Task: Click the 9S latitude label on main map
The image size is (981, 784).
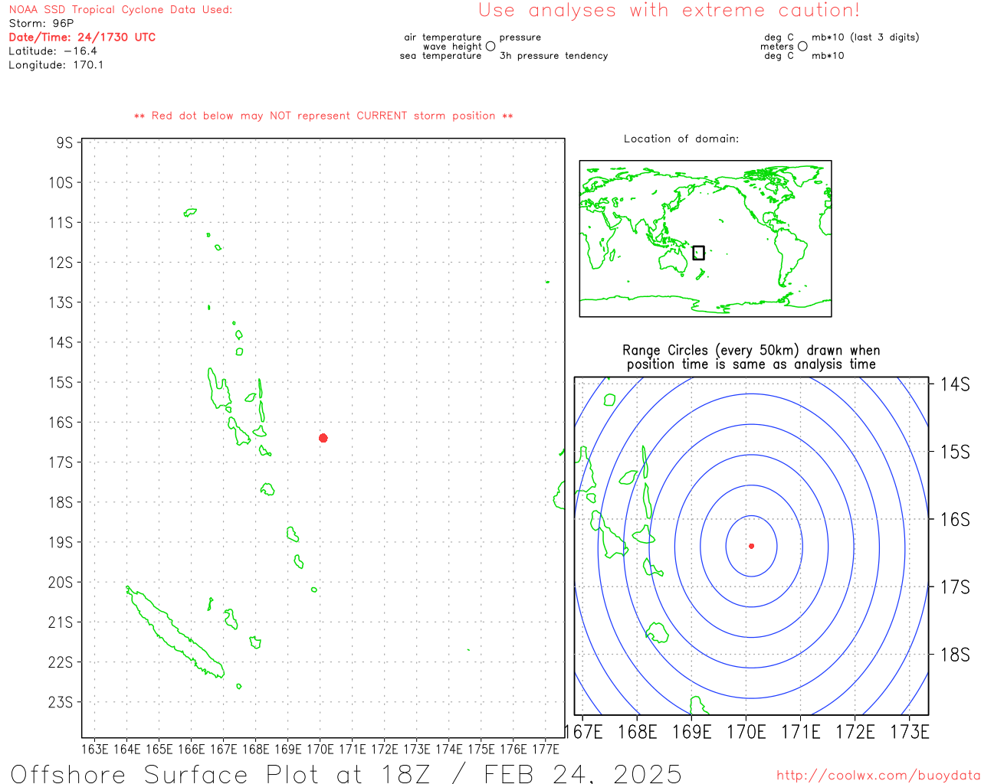Action: (x=64, y=143)
